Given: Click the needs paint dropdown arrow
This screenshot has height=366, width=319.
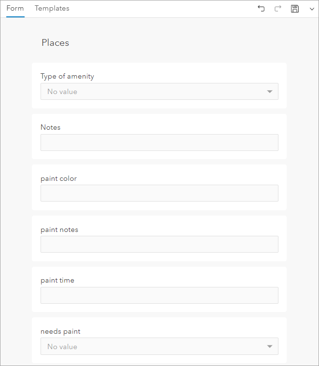Looking at the screenshot, I should (x=270, y=346).
